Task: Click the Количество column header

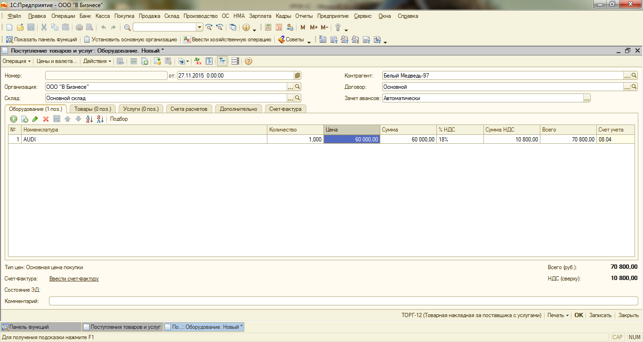Action: [x=295, y=130]
